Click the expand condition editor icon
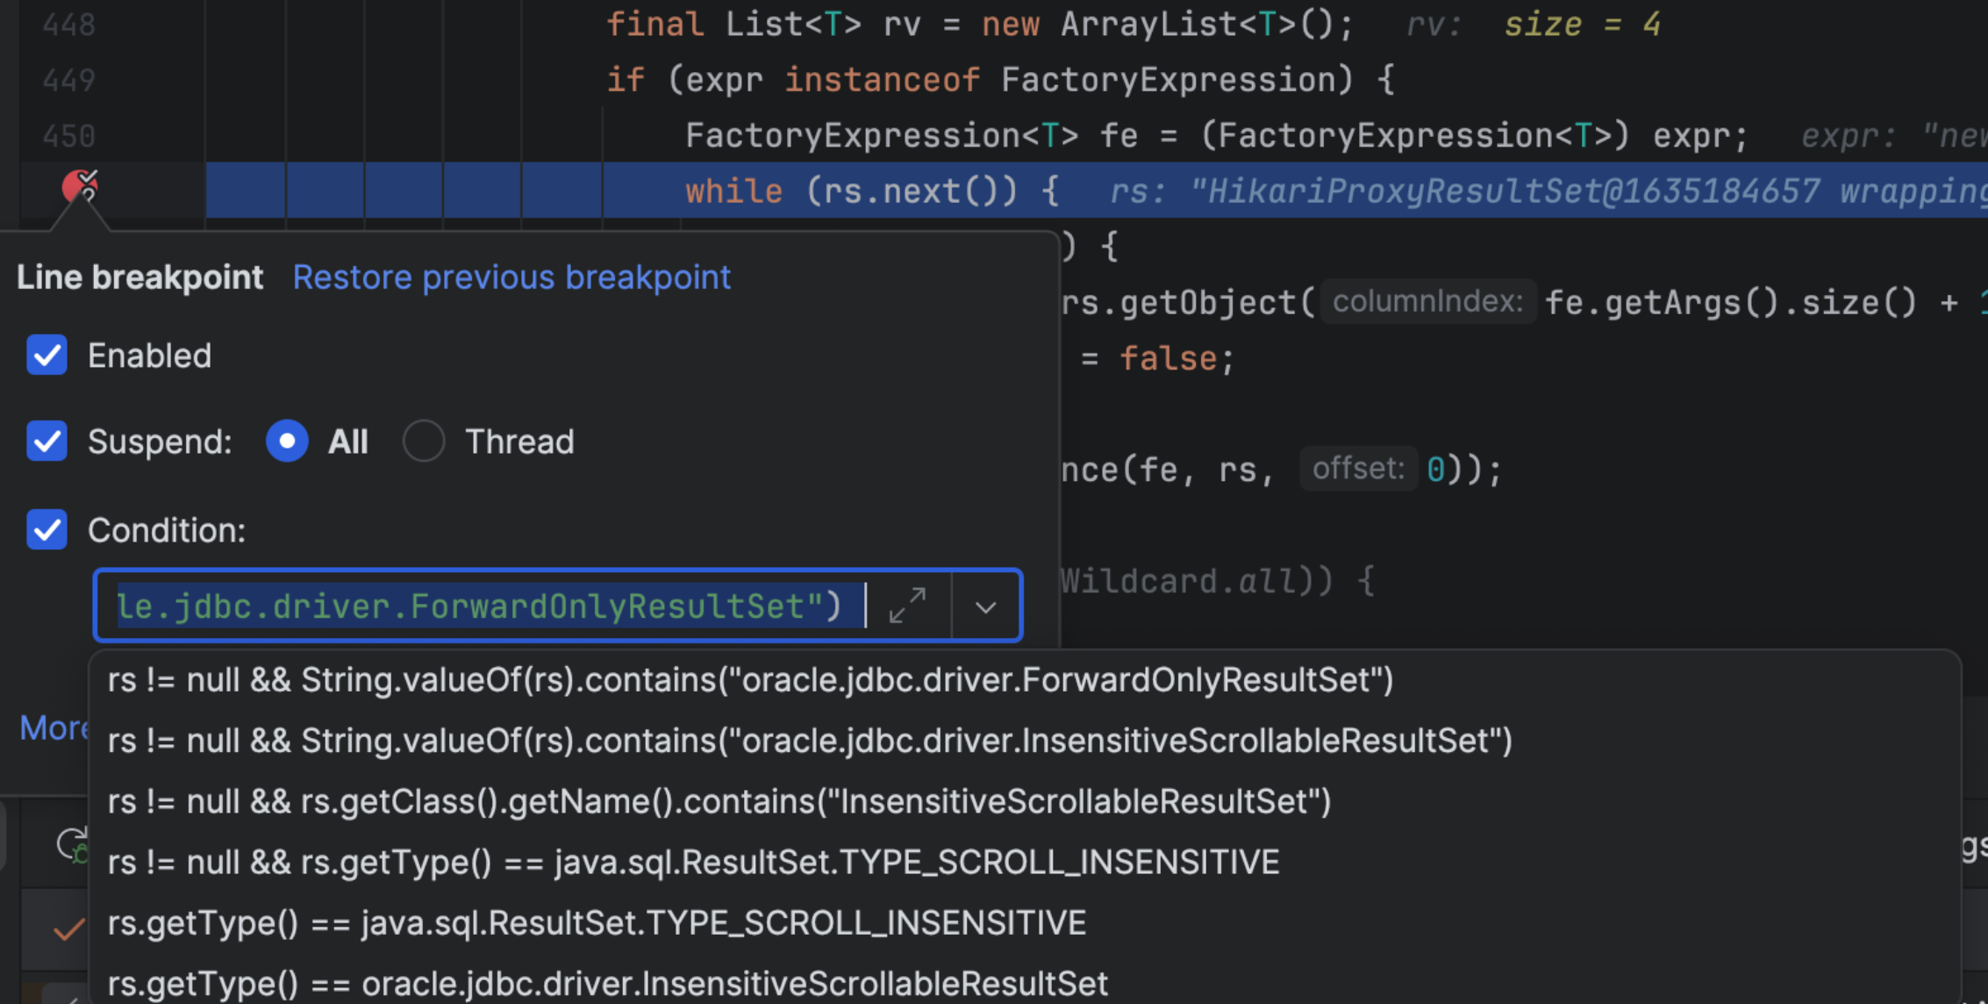 pos(907,606)
